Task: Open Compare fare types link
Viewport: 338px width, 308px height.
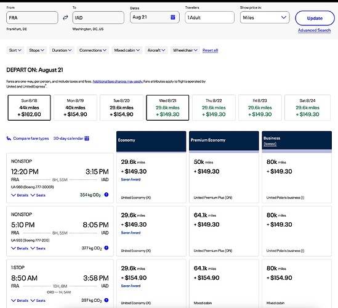Action: 31,138
